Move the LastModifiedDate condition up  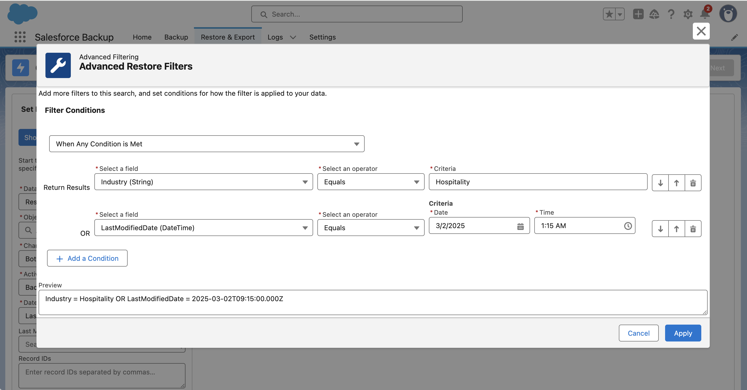click(x=676, y=229)
